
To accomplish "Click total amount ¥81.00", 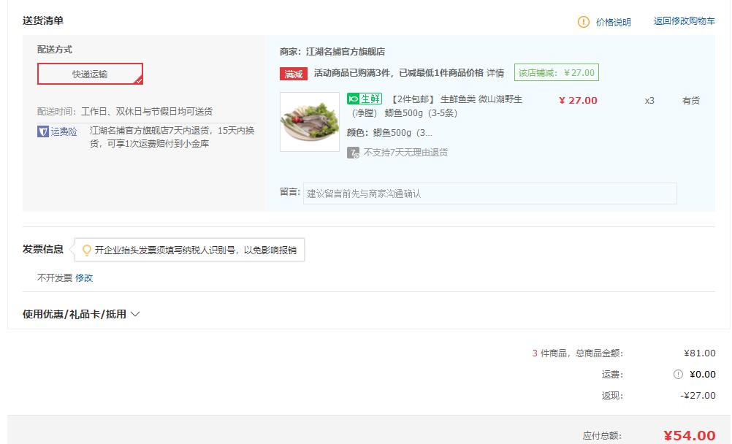I will point(700,353).
